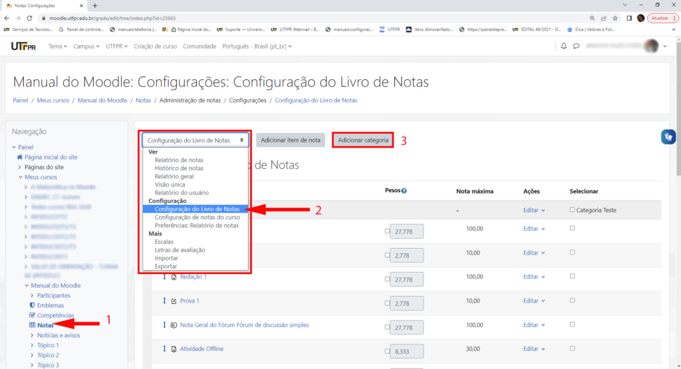This screenshot has height=369, width=681.
Task: Click the weight field showing 8,333
Action: point(406,351)
